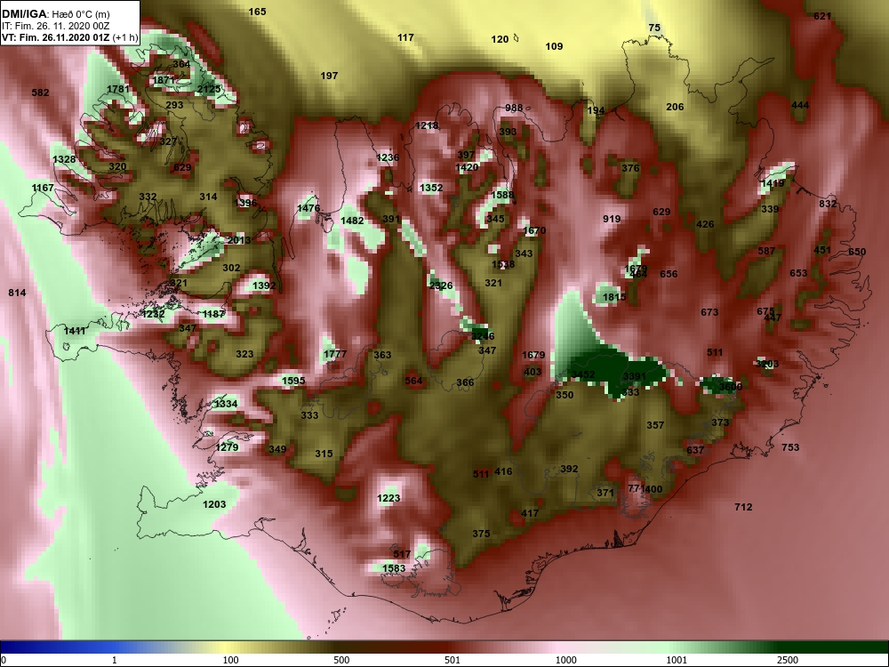Click the map value '919'

tap(612, 219)
